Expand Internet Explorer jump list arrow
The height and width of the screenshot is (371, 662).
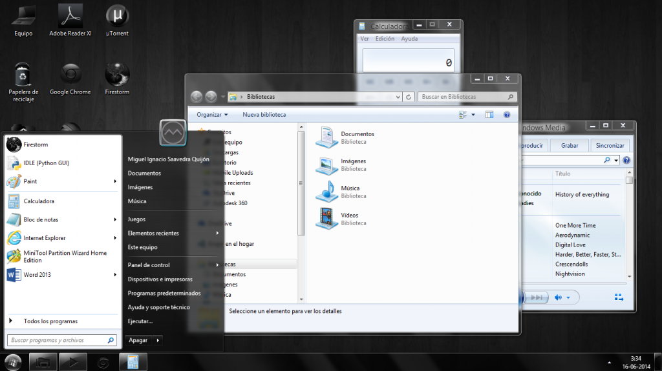[x=115, y=238]
